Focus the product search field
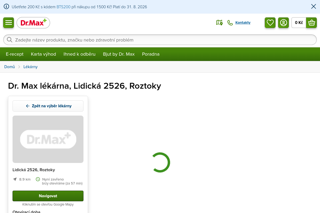320x213 pixels. click(x=160, y=40)
